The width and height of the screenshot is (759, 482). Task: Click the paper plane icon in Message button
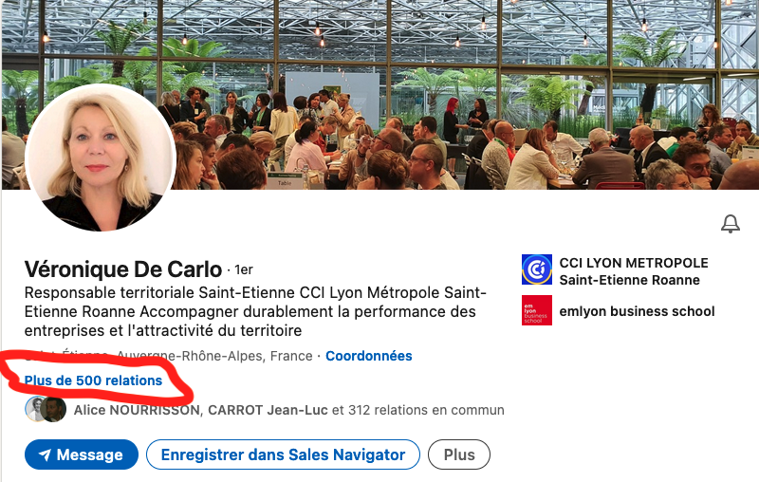tap(45, 454)
